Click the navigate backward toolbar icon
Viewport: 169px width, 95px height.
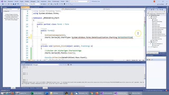[x=3, y=4]
